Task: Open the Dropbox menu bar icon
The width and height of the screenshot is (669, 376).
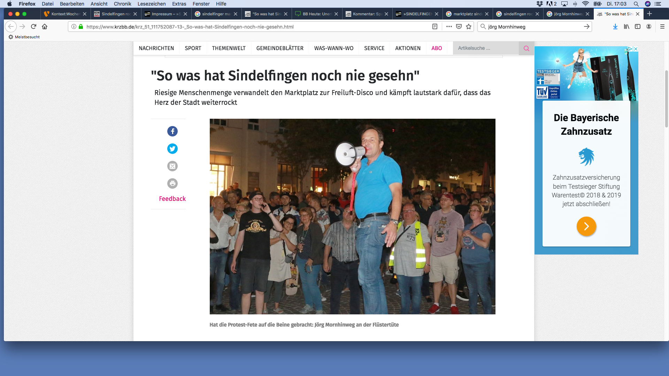Action: 540,4
